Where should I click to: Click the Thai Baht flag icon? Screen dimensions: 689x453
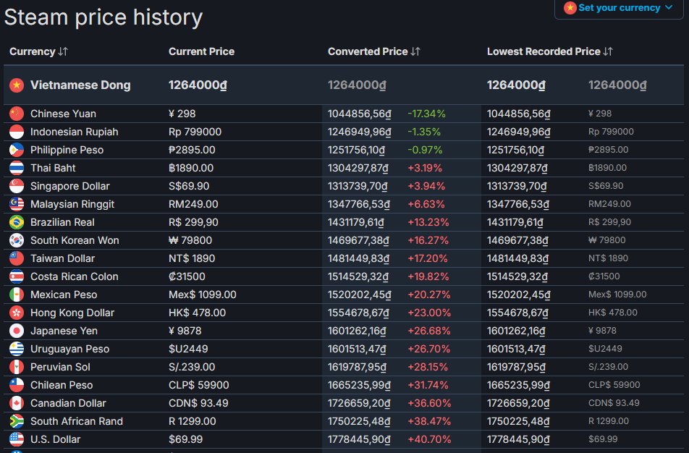click(17, 168)
